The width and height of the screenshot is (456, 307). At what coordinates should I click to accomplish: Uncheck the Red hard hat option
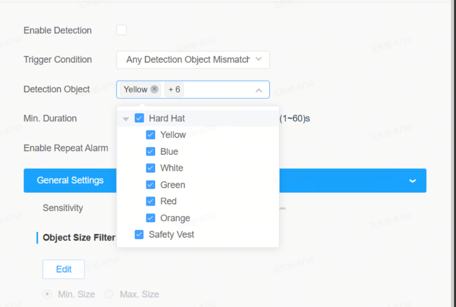point(151,201)
